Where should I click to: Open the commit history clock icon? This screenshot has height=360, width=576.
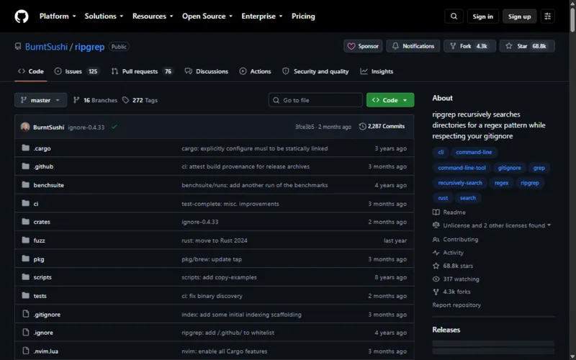coord(362,127)
